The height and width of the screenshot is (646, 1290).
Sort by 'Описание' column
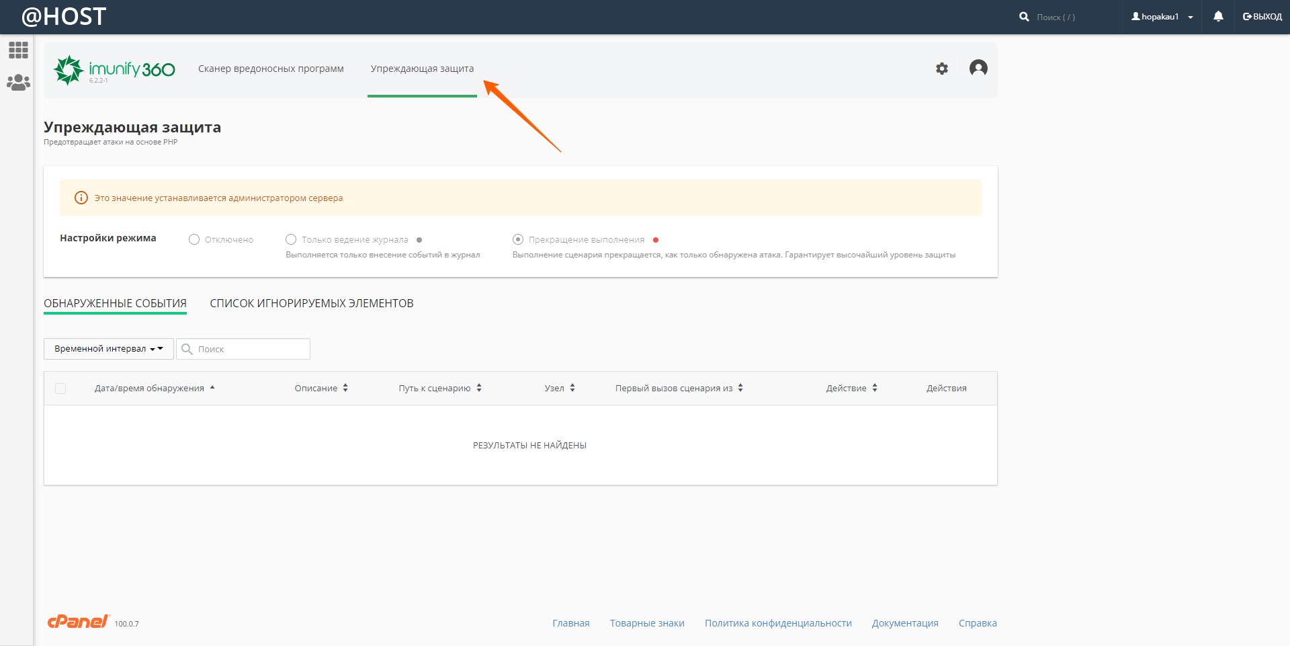(x=321, y=388)
